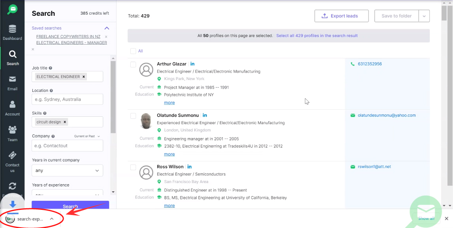Screen dimensions: 453x228
Task: Click Location help icon
Action: pos(51,91)
